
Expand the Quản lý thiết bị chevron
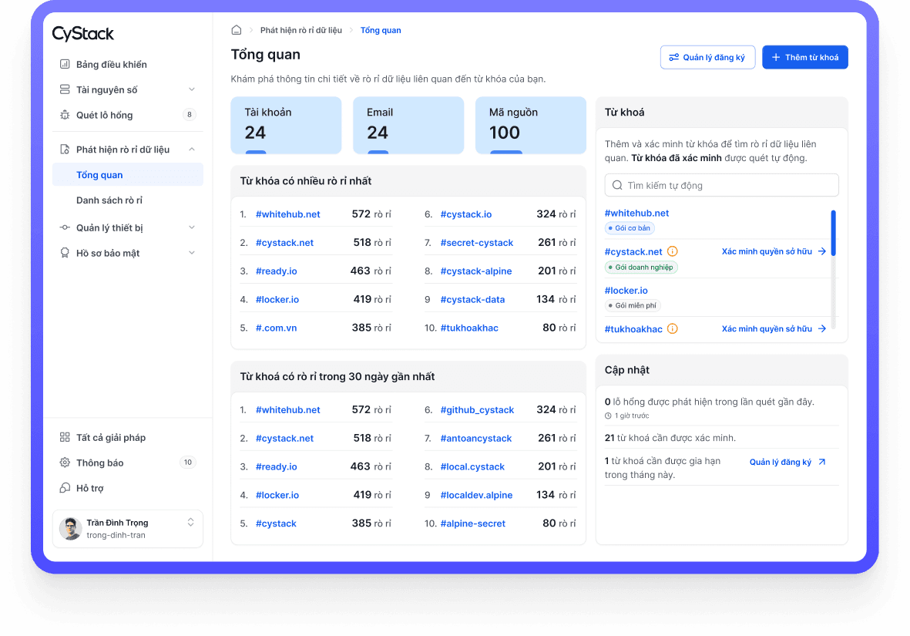point(192,227)
